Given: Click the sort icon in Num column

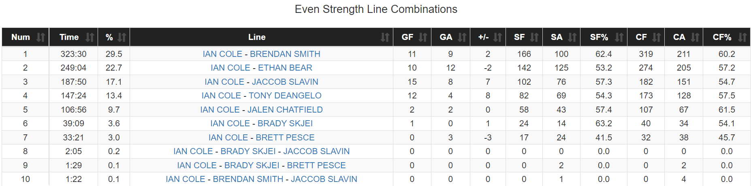Looking at the screenshot, I should click(x=41, y=38).
